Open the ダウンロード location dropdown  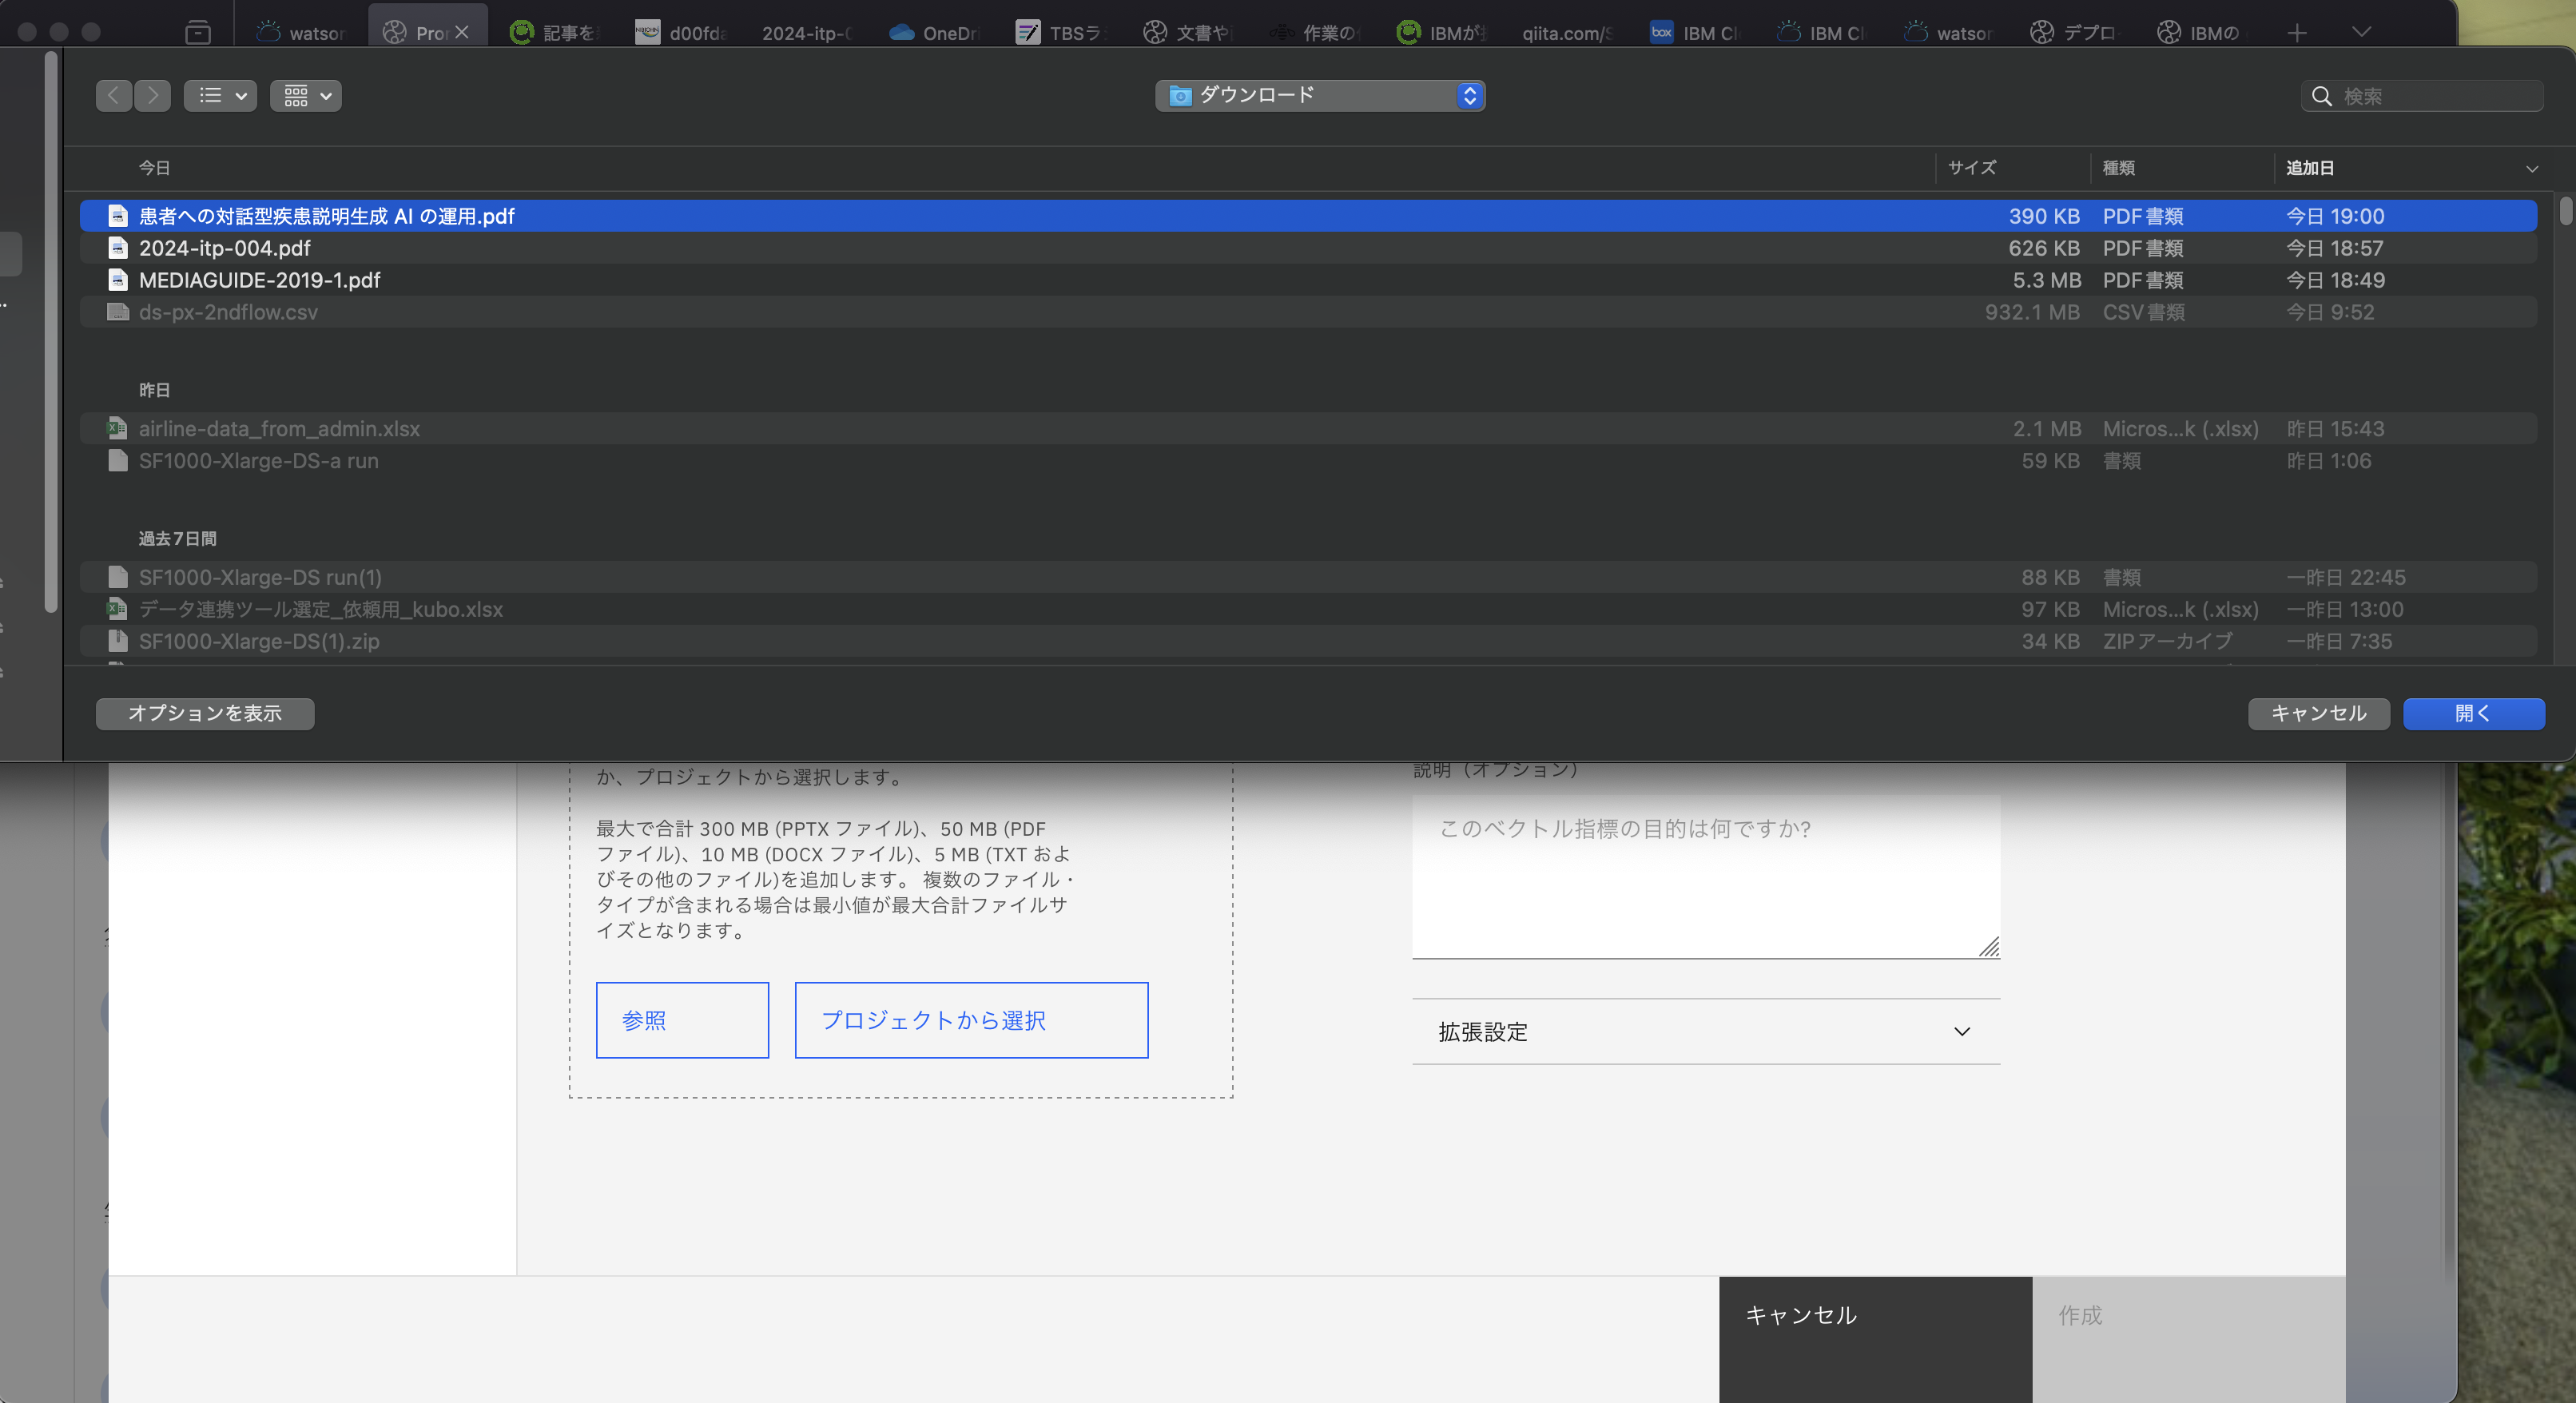(x=1469, y=95)
